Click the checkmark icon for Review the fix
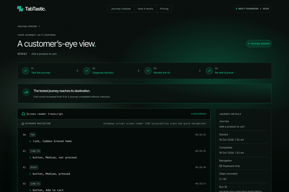Screen dimensions: 289x192 pyautogui.click(x=148, y=71)
